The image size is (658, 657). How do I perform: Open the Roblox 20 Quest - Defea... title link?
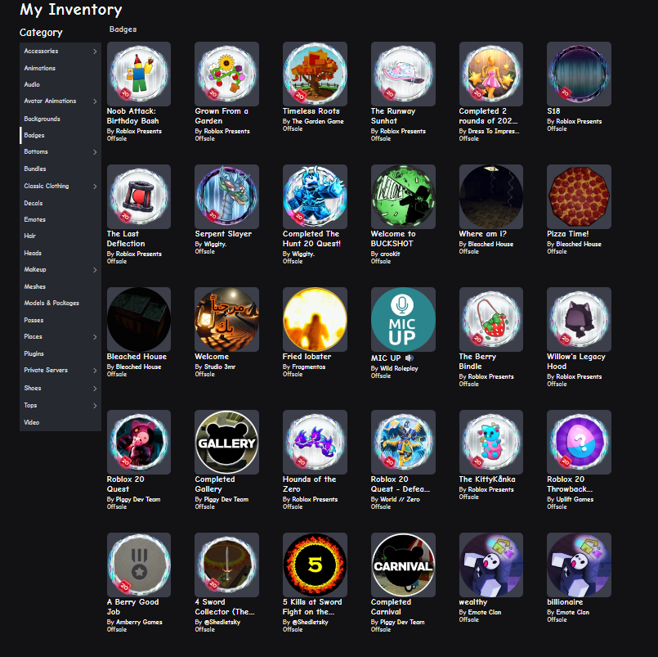401,484
